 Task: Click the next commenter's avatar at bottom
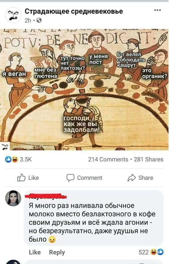pos(13,262)
